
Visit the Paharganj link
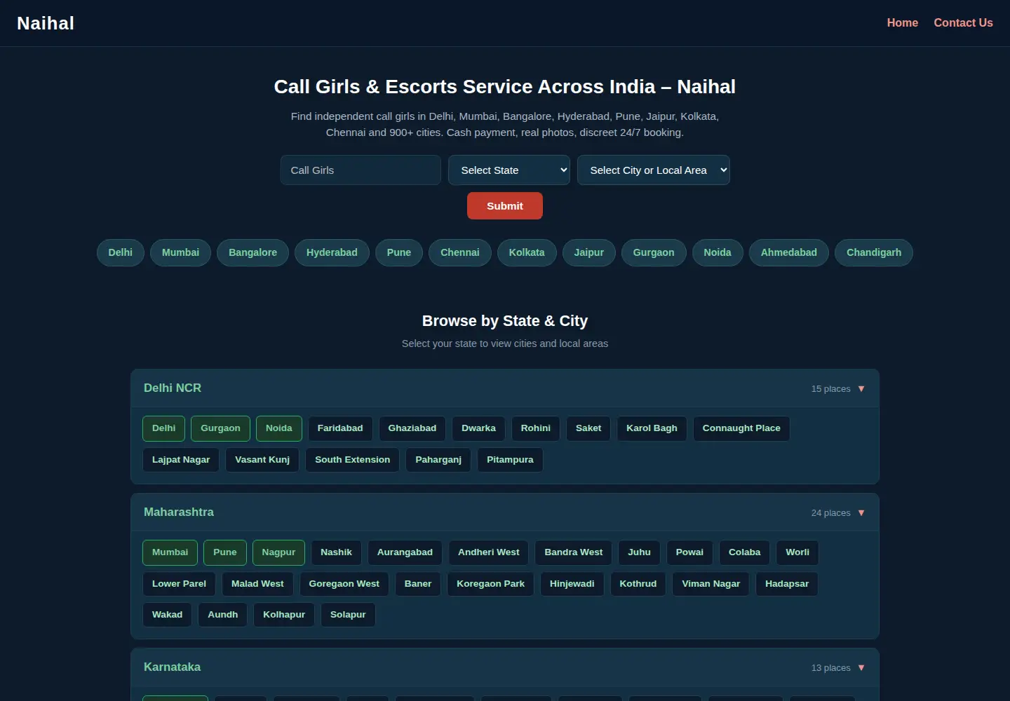tap(438, 460)
